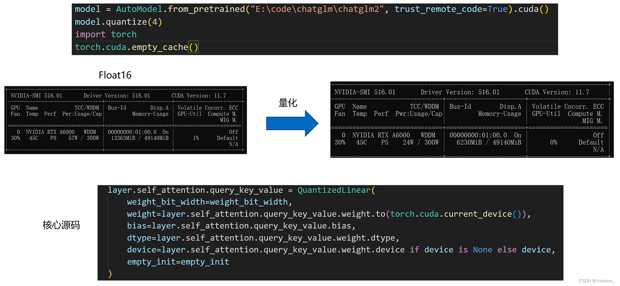
Task: Click 'Volatile Uncorr. ECC' header in left panel
Action: (x=208, y=108)
